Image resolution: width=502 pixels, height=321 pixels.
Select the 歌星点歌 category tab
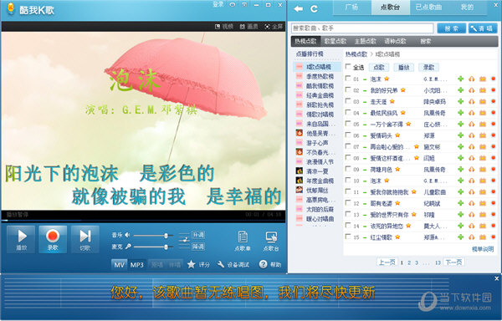(336, 41)
